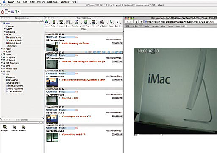This screenshot has width=217, height=153.
Task: Open the View menu
Action: click(32, 2)
